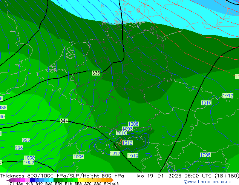Click the forecast date 'Mo 19-01-2026 06:00 UTC'
The height and width of the screenshot is (185, 239).
175,176
